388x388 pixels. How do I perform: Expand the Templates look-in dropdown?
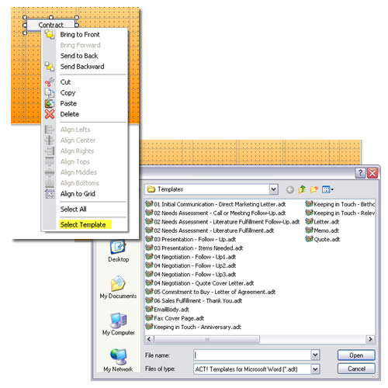tap(273, 189)
